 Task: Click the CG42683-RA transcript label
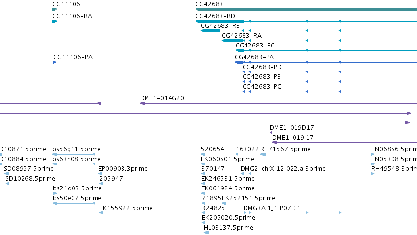(x=242, y=36)
